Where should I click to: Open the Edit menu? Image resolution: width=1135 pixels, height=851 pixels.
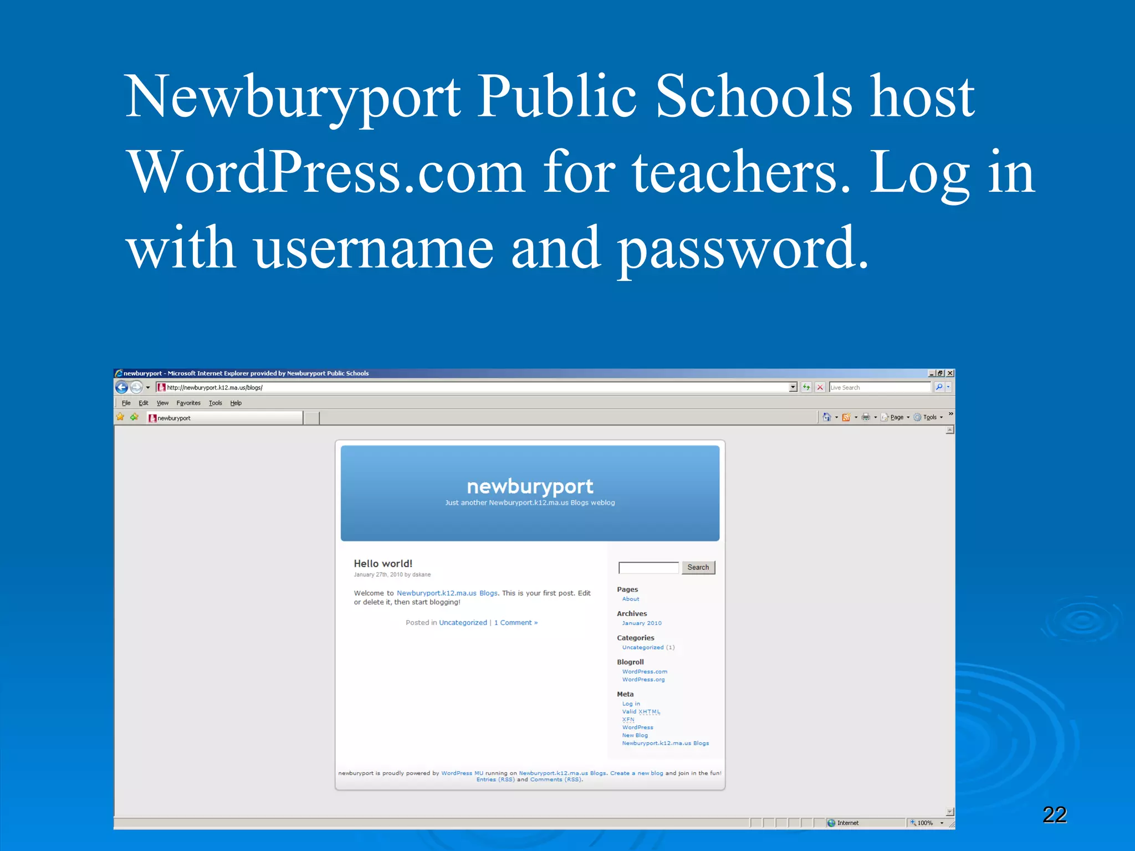point(144,403)
